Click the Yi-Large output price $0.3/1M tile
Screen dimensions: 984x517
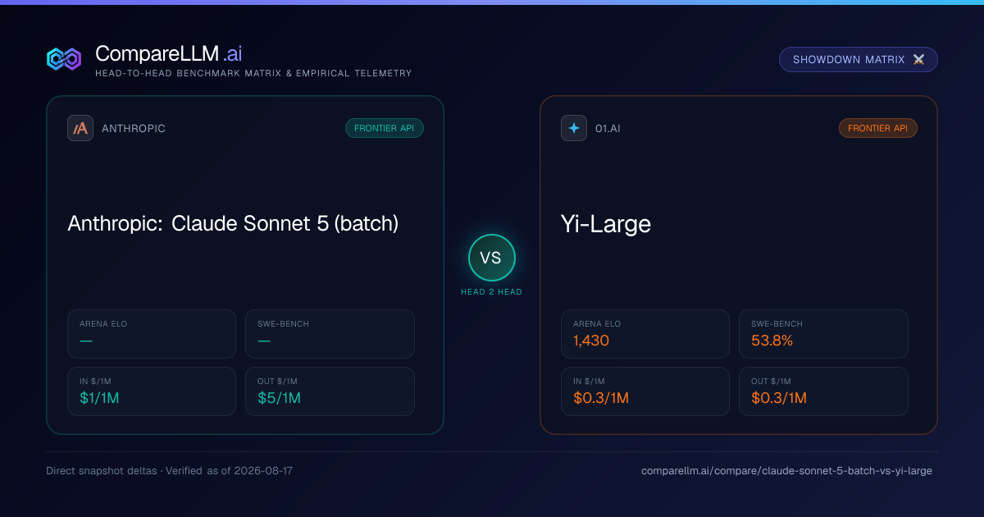coord(823,391)
